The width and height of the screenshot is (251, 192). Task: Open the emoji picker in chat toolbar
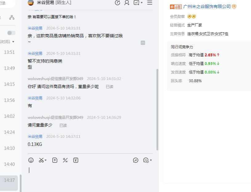click(31, 160)
